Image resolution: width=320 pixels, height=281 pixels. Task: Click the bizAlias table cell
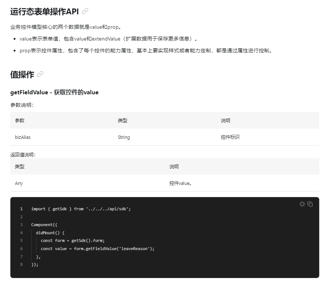point(23,137)
